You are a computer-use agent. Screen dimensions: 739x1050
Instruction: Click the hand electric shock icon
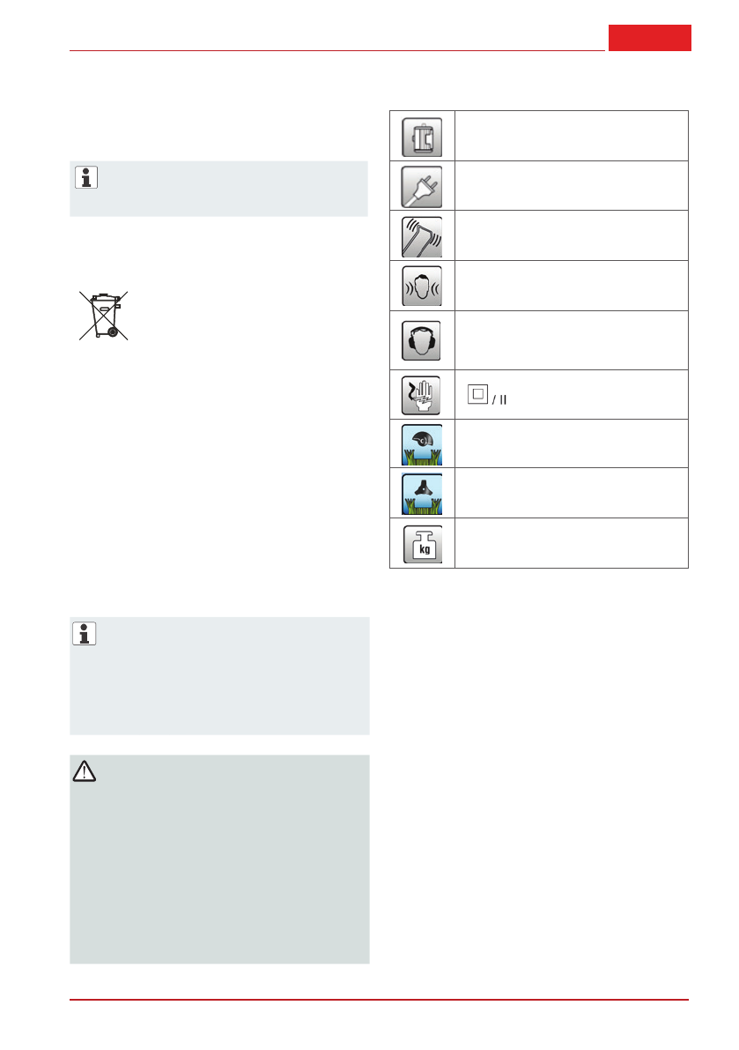click(422, 394)
